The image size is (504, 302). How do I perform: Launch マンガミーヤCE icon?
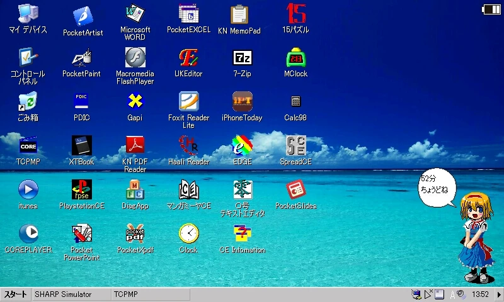click(188, 189)
